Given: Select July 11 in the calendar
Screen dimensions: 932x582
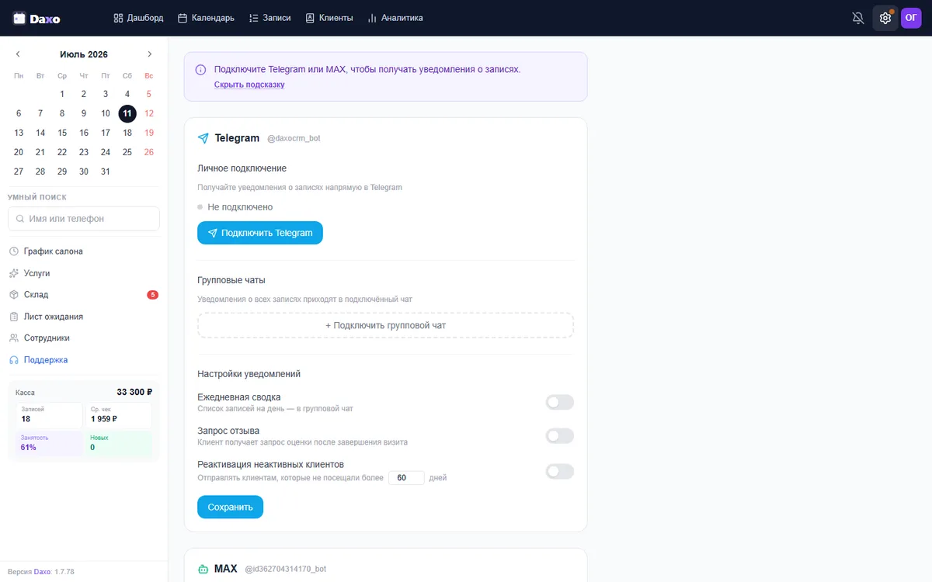Looking at the screenshot, I should click(x=127, y=113).
